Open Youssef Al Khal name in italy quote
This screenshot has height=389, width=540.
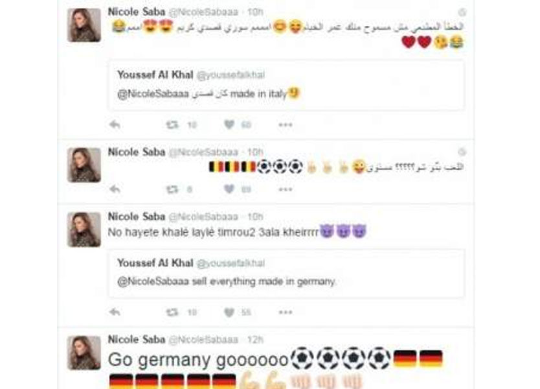(x=155, y=75)
